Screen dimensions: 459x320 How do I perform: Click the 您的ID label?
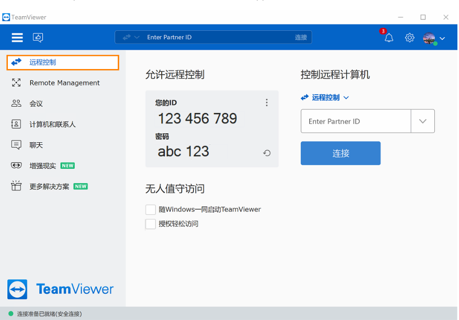pos(166,102)
